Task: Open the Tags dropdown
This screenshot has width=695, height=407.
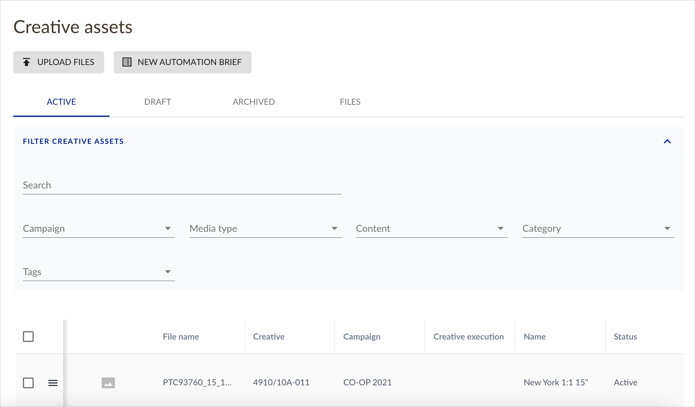Action: [x=99, y=272]
